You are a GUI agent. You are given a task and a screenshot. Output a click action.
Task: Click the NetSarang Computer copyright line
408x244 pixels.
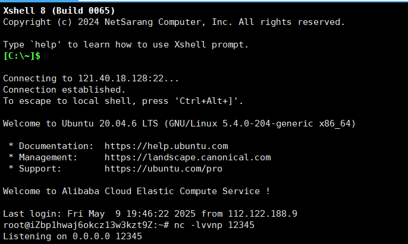[x=174, y=22]
